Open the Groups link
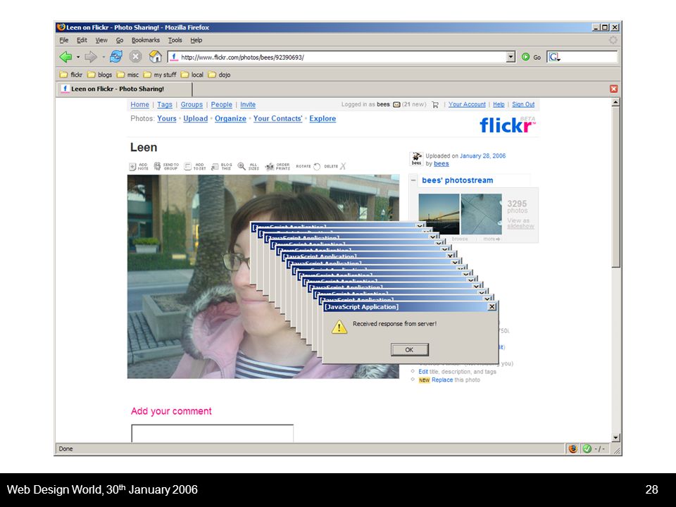Screen dimensions: 676x507 pyautogui.click(x=192, y=104)
